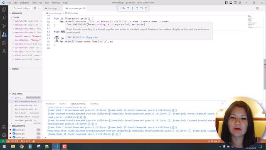This screenshot has height=150, width=266.
Task: Open the Search view in the activity bar
Action: point(4,17)
